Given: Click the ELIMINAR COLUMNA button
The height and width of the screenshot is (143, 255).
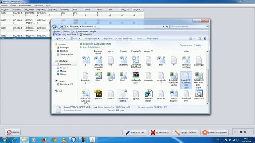Looking at the screenshot, I should [x=215, y=133].
